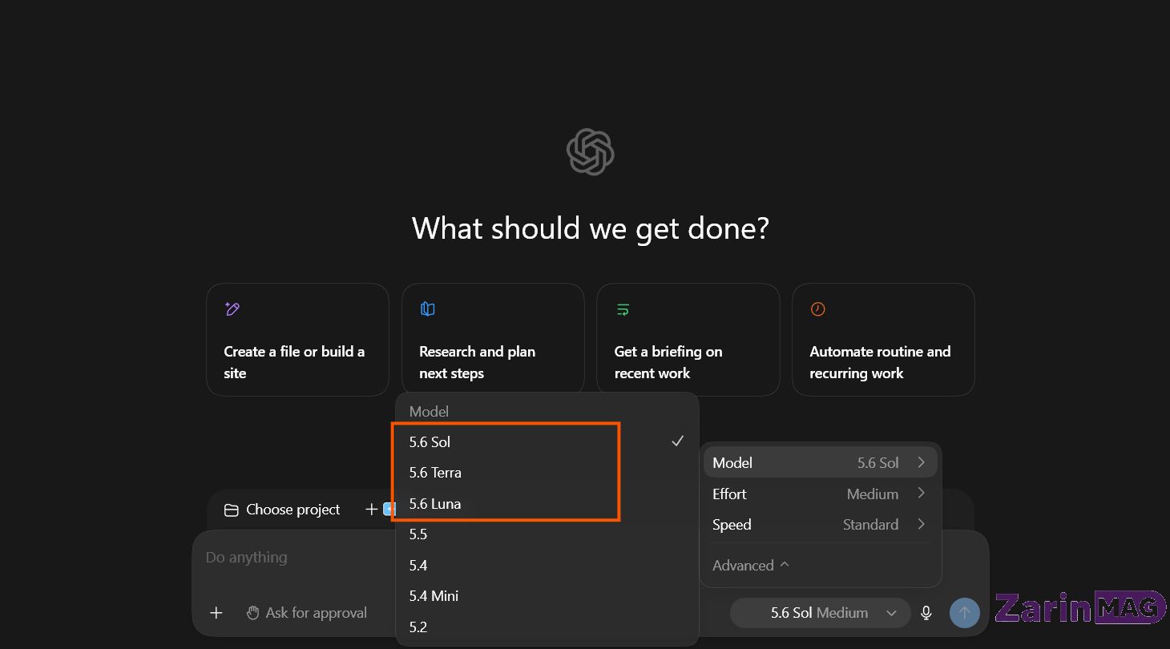The height and width of the screenshot is (649, 1170).
Task: Pick model 5.4 Mini from list
Action: pyautogui.click(x=547, y=596)
